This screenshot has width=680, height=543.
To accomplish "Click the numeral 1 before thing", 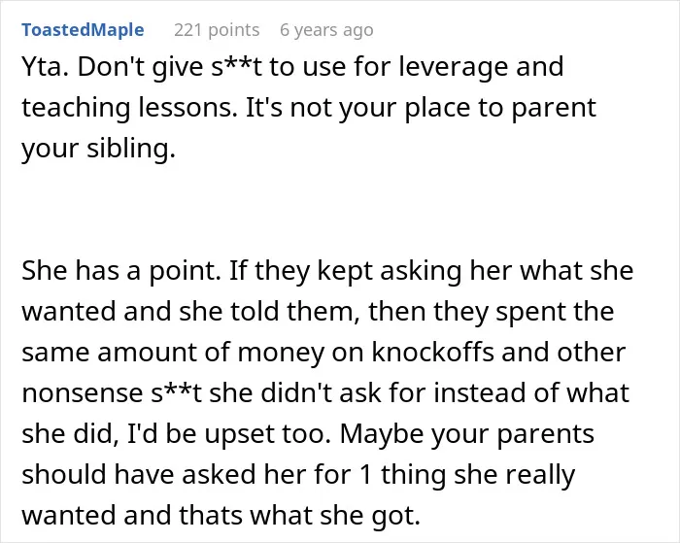I will click(365, 474).
